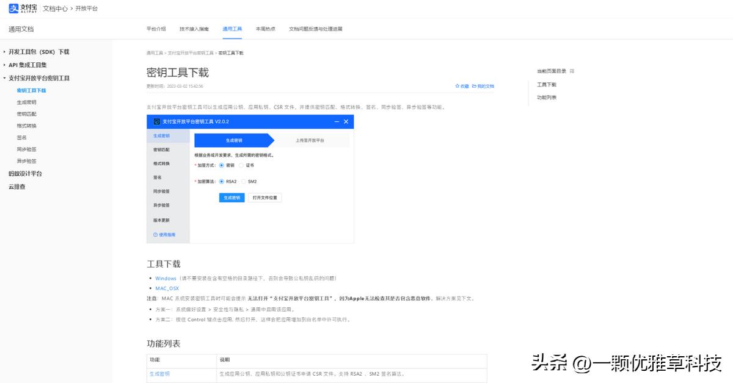Click the key tool icon in the blue title bar

click(156, 121)
